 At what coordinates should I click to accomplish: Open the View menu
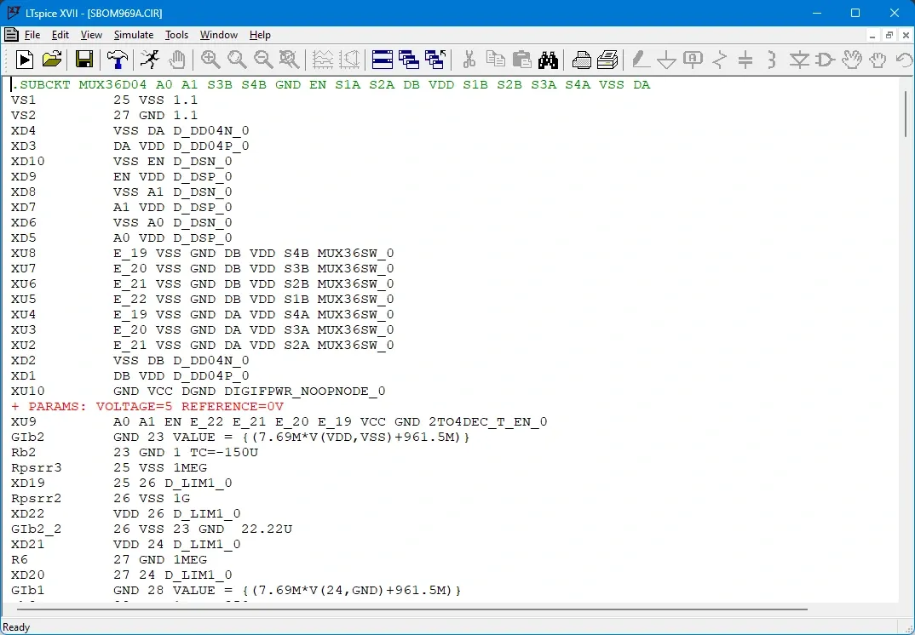(91, 35)
